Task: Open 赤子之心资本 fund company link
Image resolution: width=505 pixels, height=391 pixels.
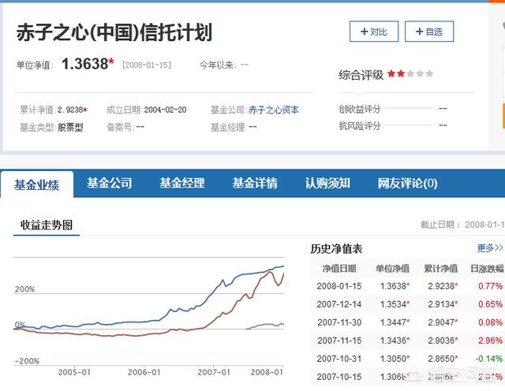Action: pyautogui.click(x=274, y=110)
